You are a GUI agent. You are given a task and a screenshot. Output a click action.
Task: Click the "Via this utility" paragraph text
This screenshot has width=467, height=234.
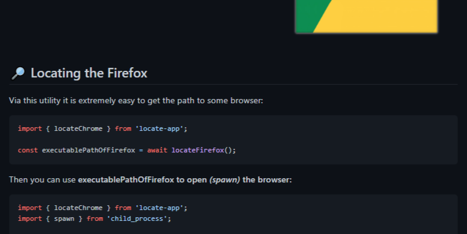(136, 100)
